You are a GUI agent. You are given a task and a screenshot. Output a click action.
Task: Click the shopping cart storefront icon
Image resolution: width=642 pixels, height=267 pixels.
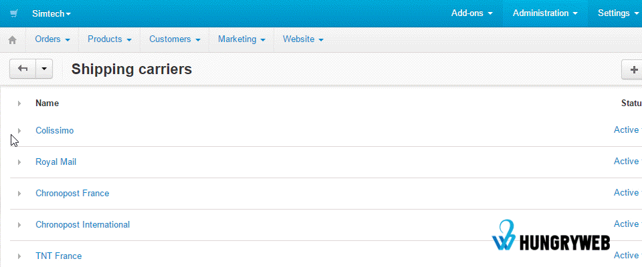point(13,13)
